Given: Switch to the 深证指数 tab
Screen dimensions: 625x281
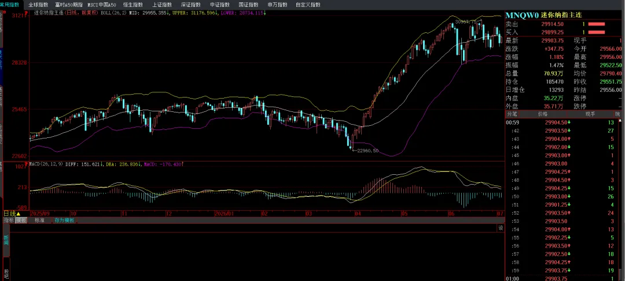Looking at the screenshot, I should tap(190, 5).
